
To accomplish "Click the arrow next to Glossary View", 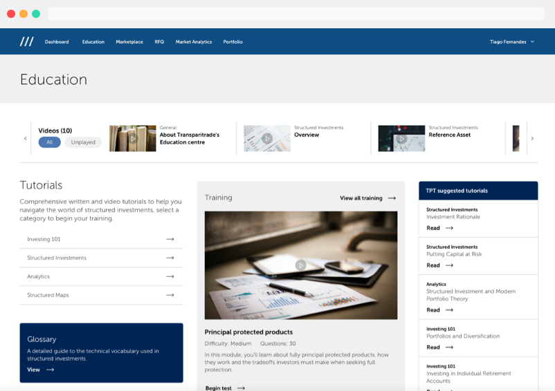I will (51, 370).
